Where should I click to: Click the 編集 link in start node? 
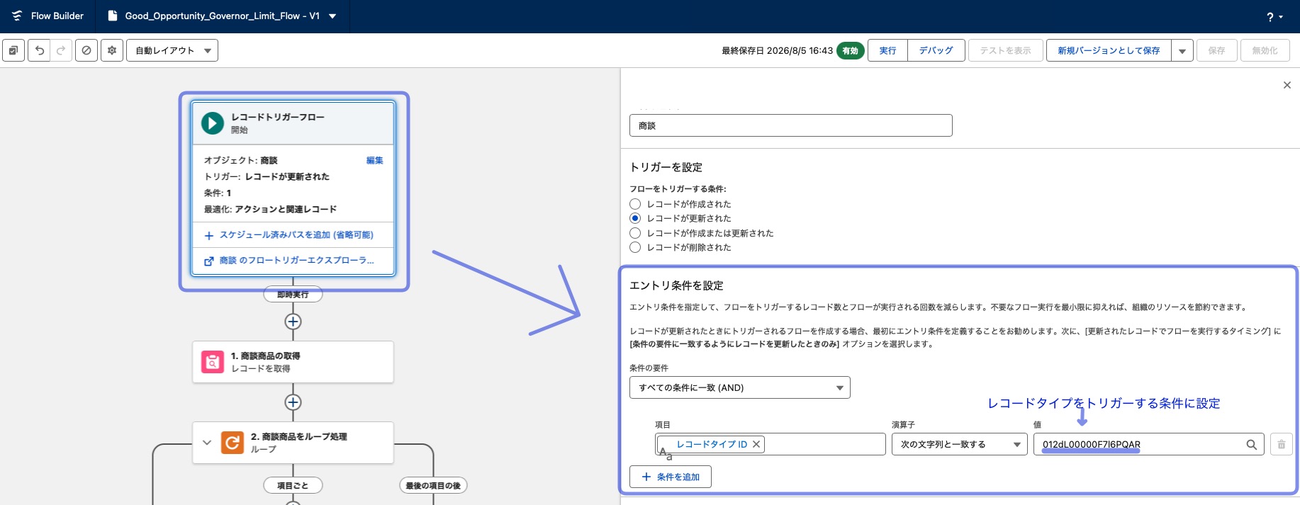point(374,161)
